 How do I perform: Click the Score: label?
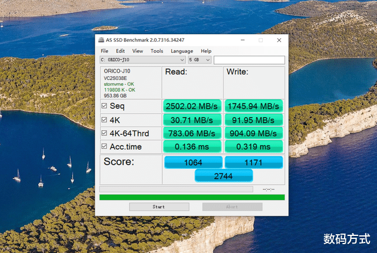(119, 162)
